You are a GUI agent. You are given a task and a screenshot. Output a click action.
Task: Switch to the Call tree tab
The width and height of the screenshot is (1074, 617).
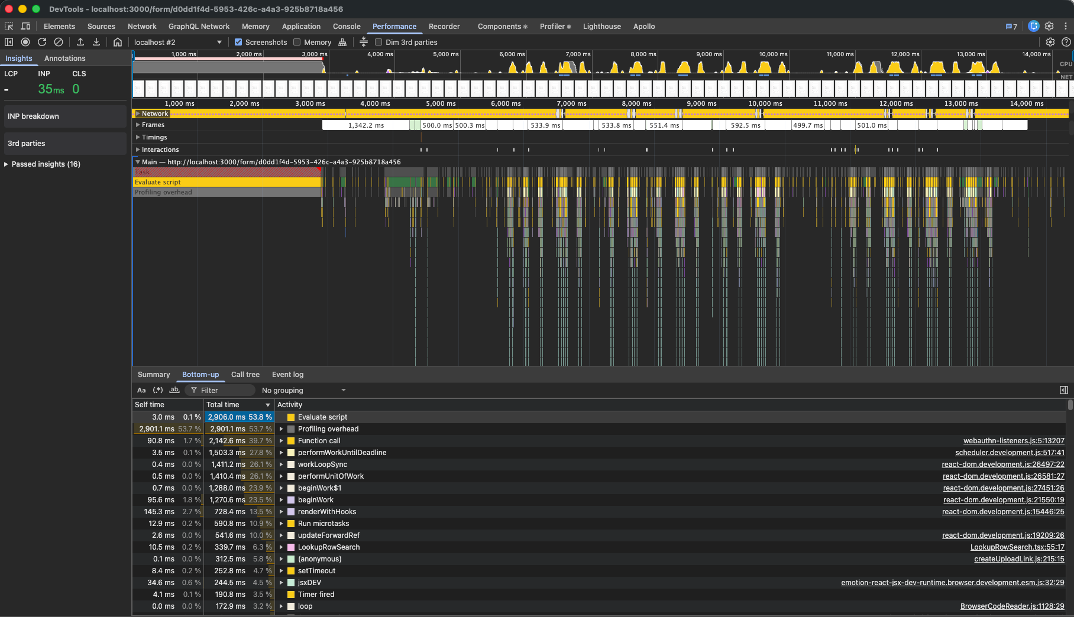pos(245,374)
